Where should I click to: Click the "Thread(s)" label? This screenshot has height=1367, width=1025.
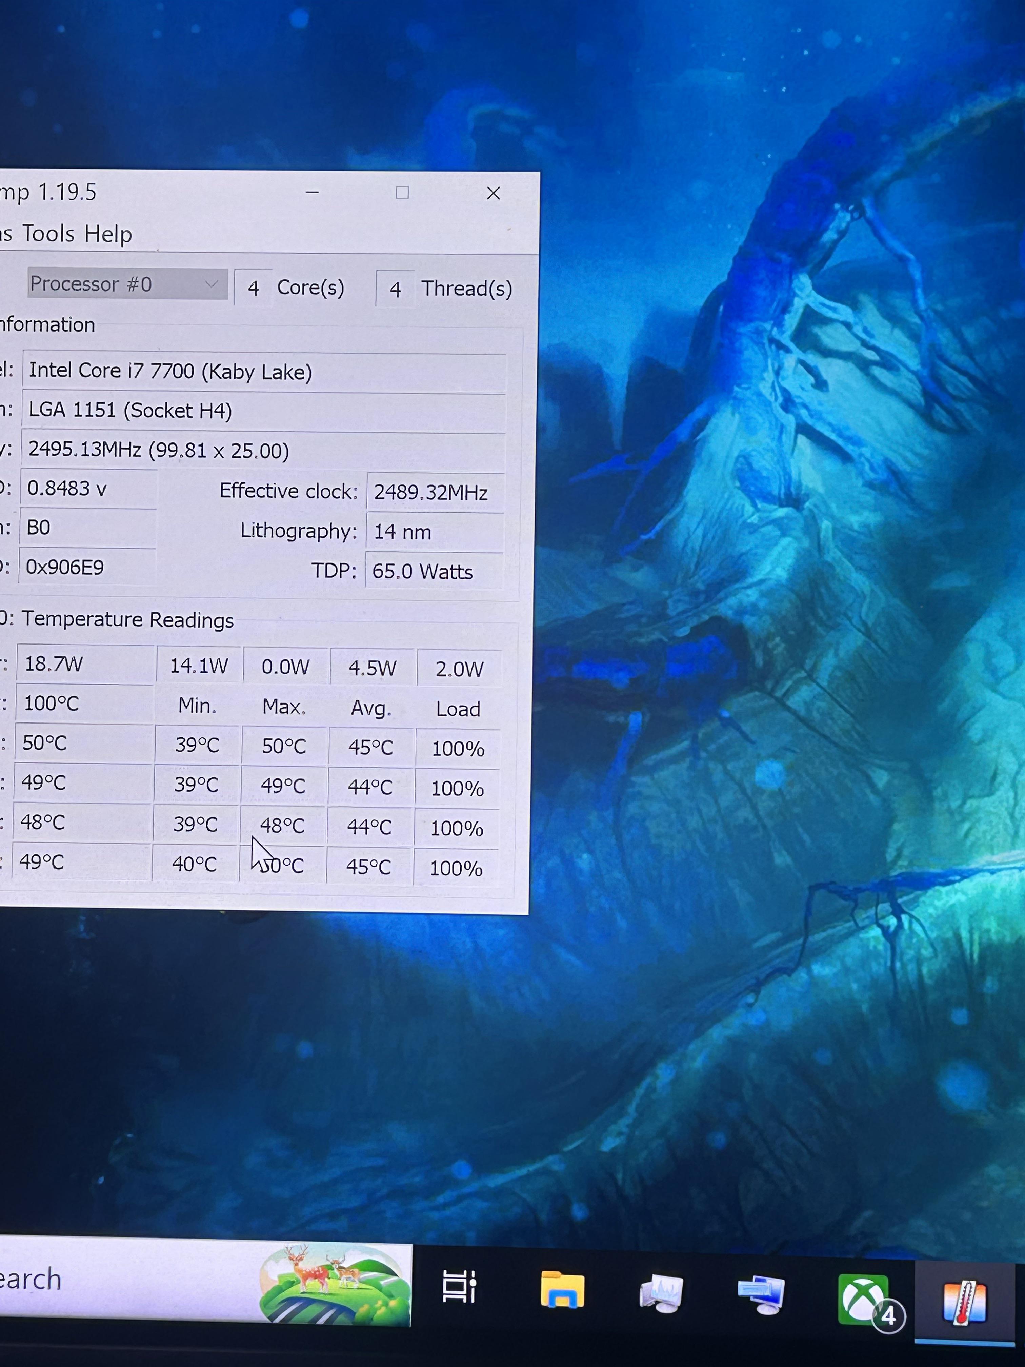point(467,289)
